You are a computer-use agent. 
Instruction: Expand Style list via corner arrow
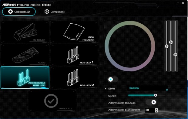click(x=167, y=90)
